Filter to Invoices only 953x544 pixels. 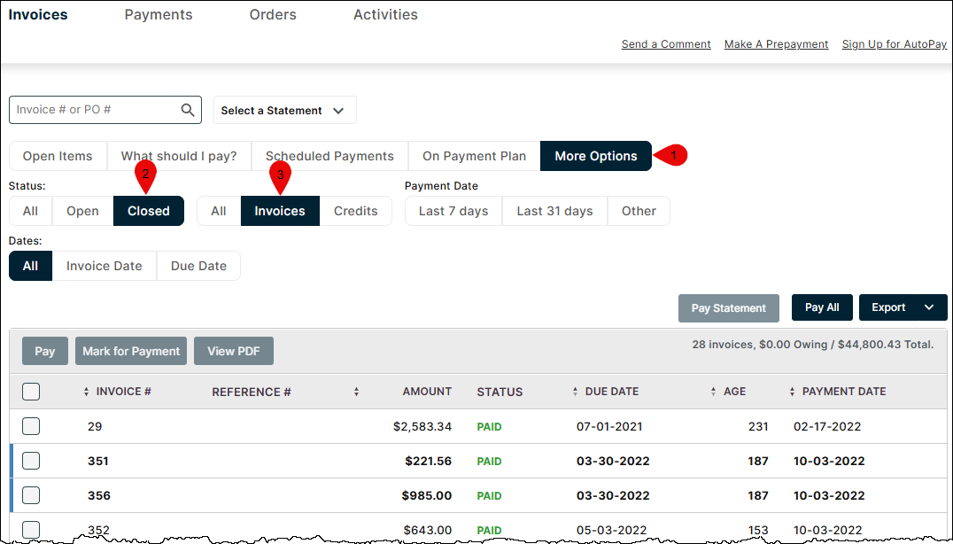tap(280, 211)
